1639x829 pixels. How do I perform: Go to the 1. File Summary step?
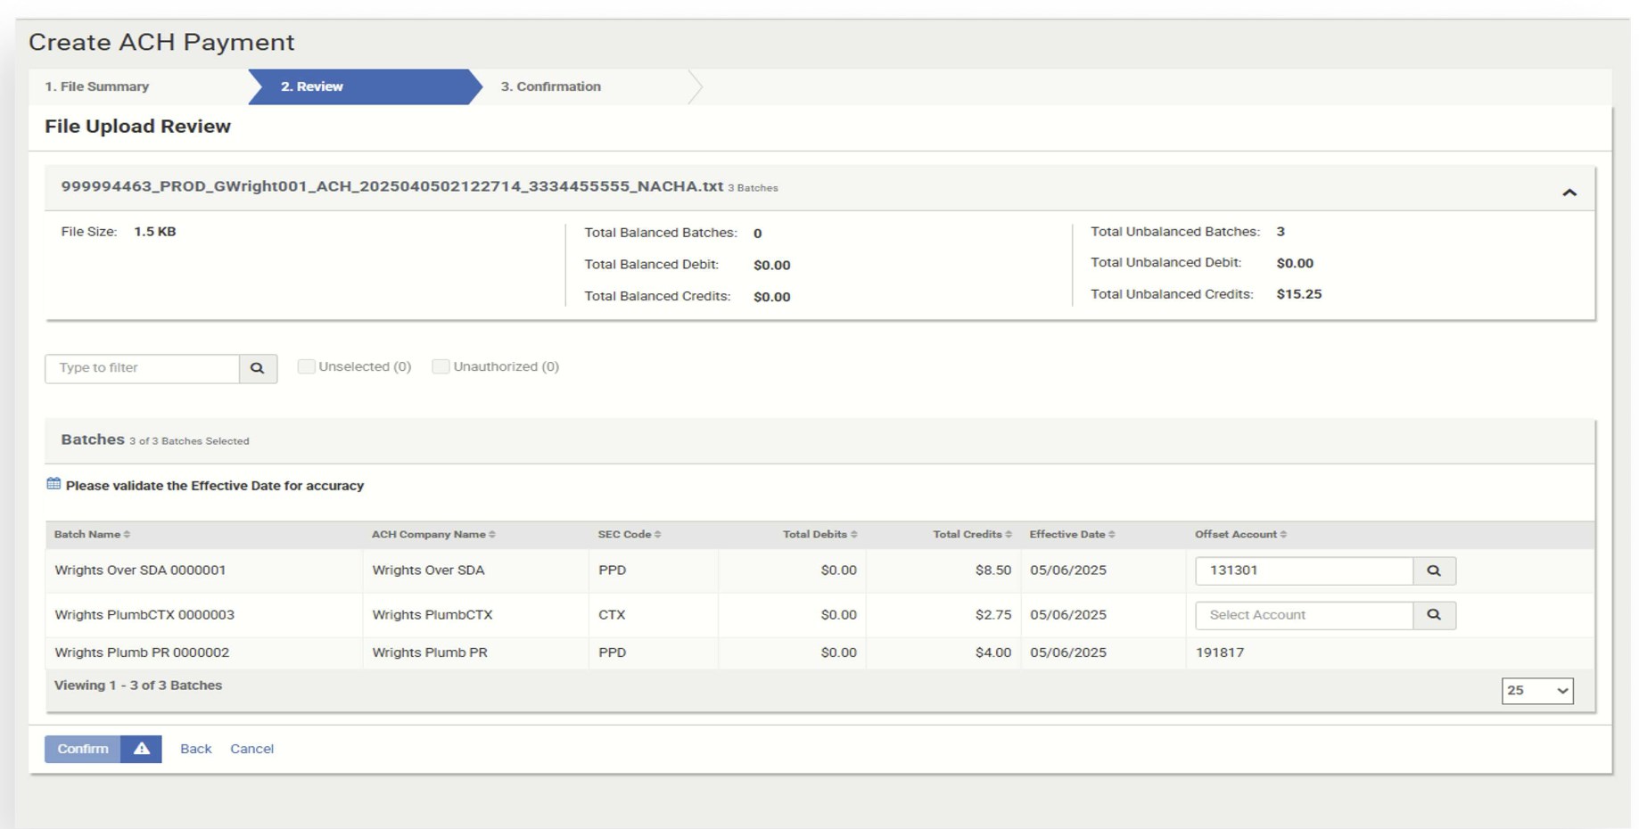[97, 86]
